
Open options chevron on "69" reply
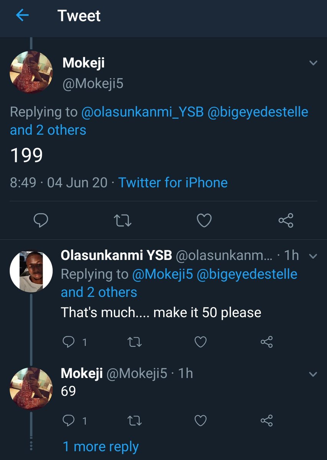[x=313, y=374]
